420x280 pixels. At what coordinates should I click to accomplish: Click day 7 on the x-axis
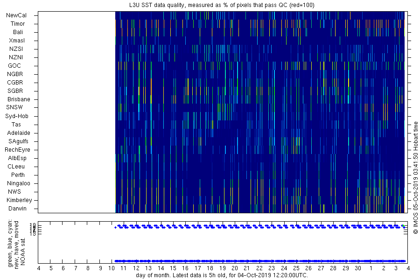[76, 268]
